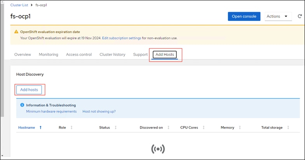The width and height of the screenshot is (305, 160).
Task: Click the Memory column header text
Action: pos(227,127)
